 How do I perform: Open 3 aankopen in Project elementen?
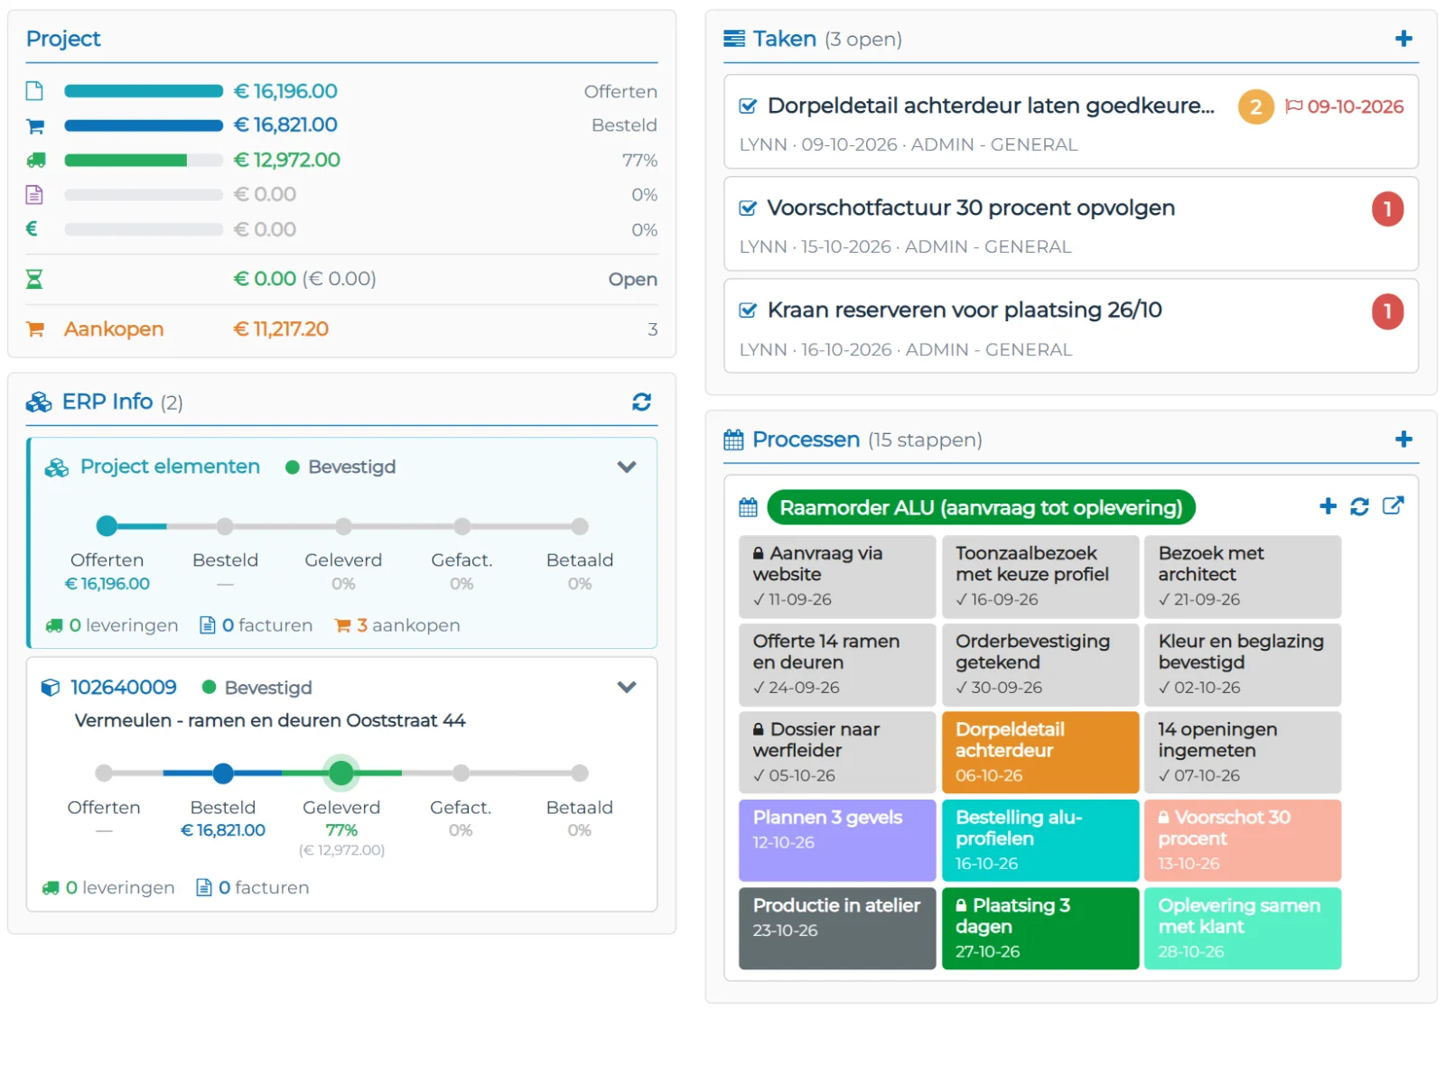tap(397, 625)
